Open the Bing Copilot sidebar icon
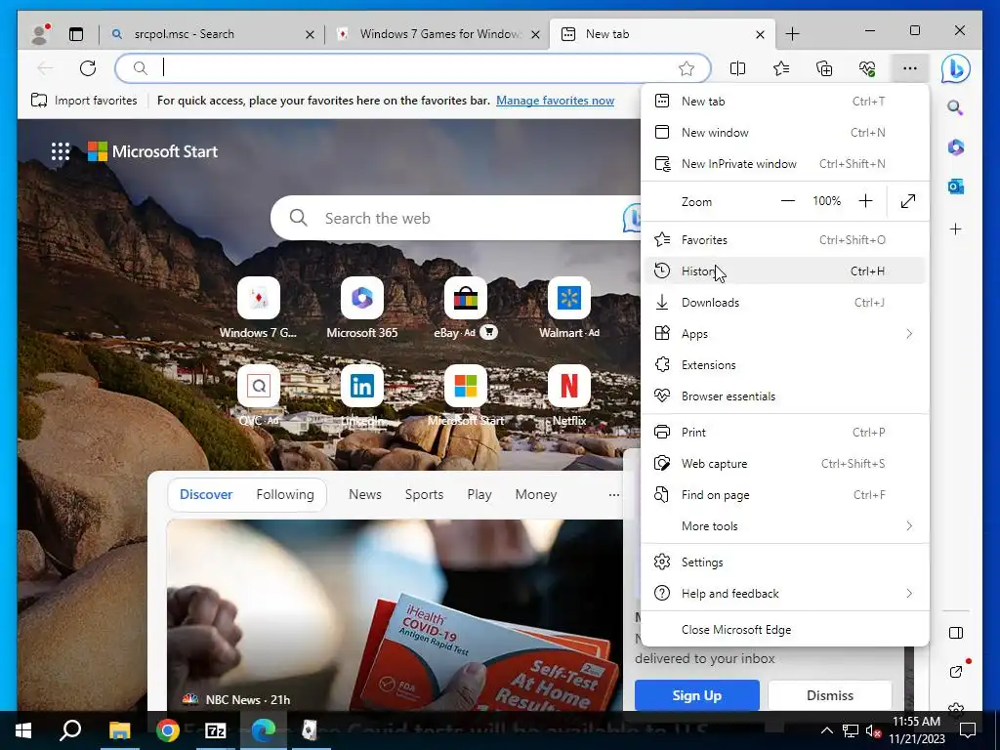Image resolution: width=1000 pixels, height=750 pixels. point(955,69)
